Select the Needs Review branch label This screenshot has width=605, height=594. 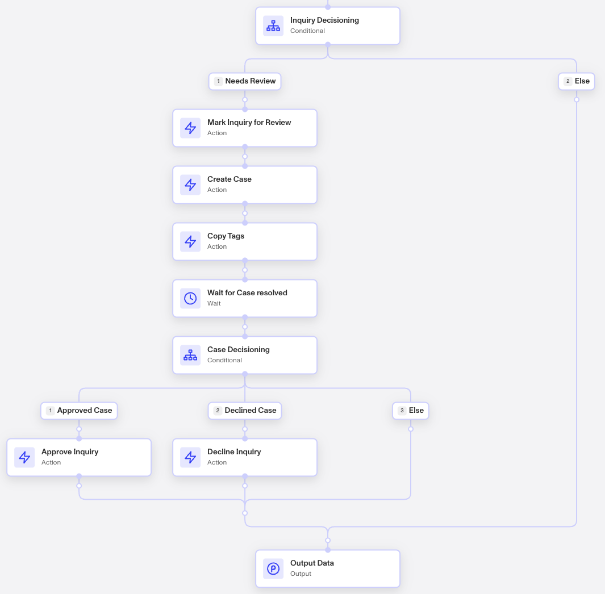245,81
